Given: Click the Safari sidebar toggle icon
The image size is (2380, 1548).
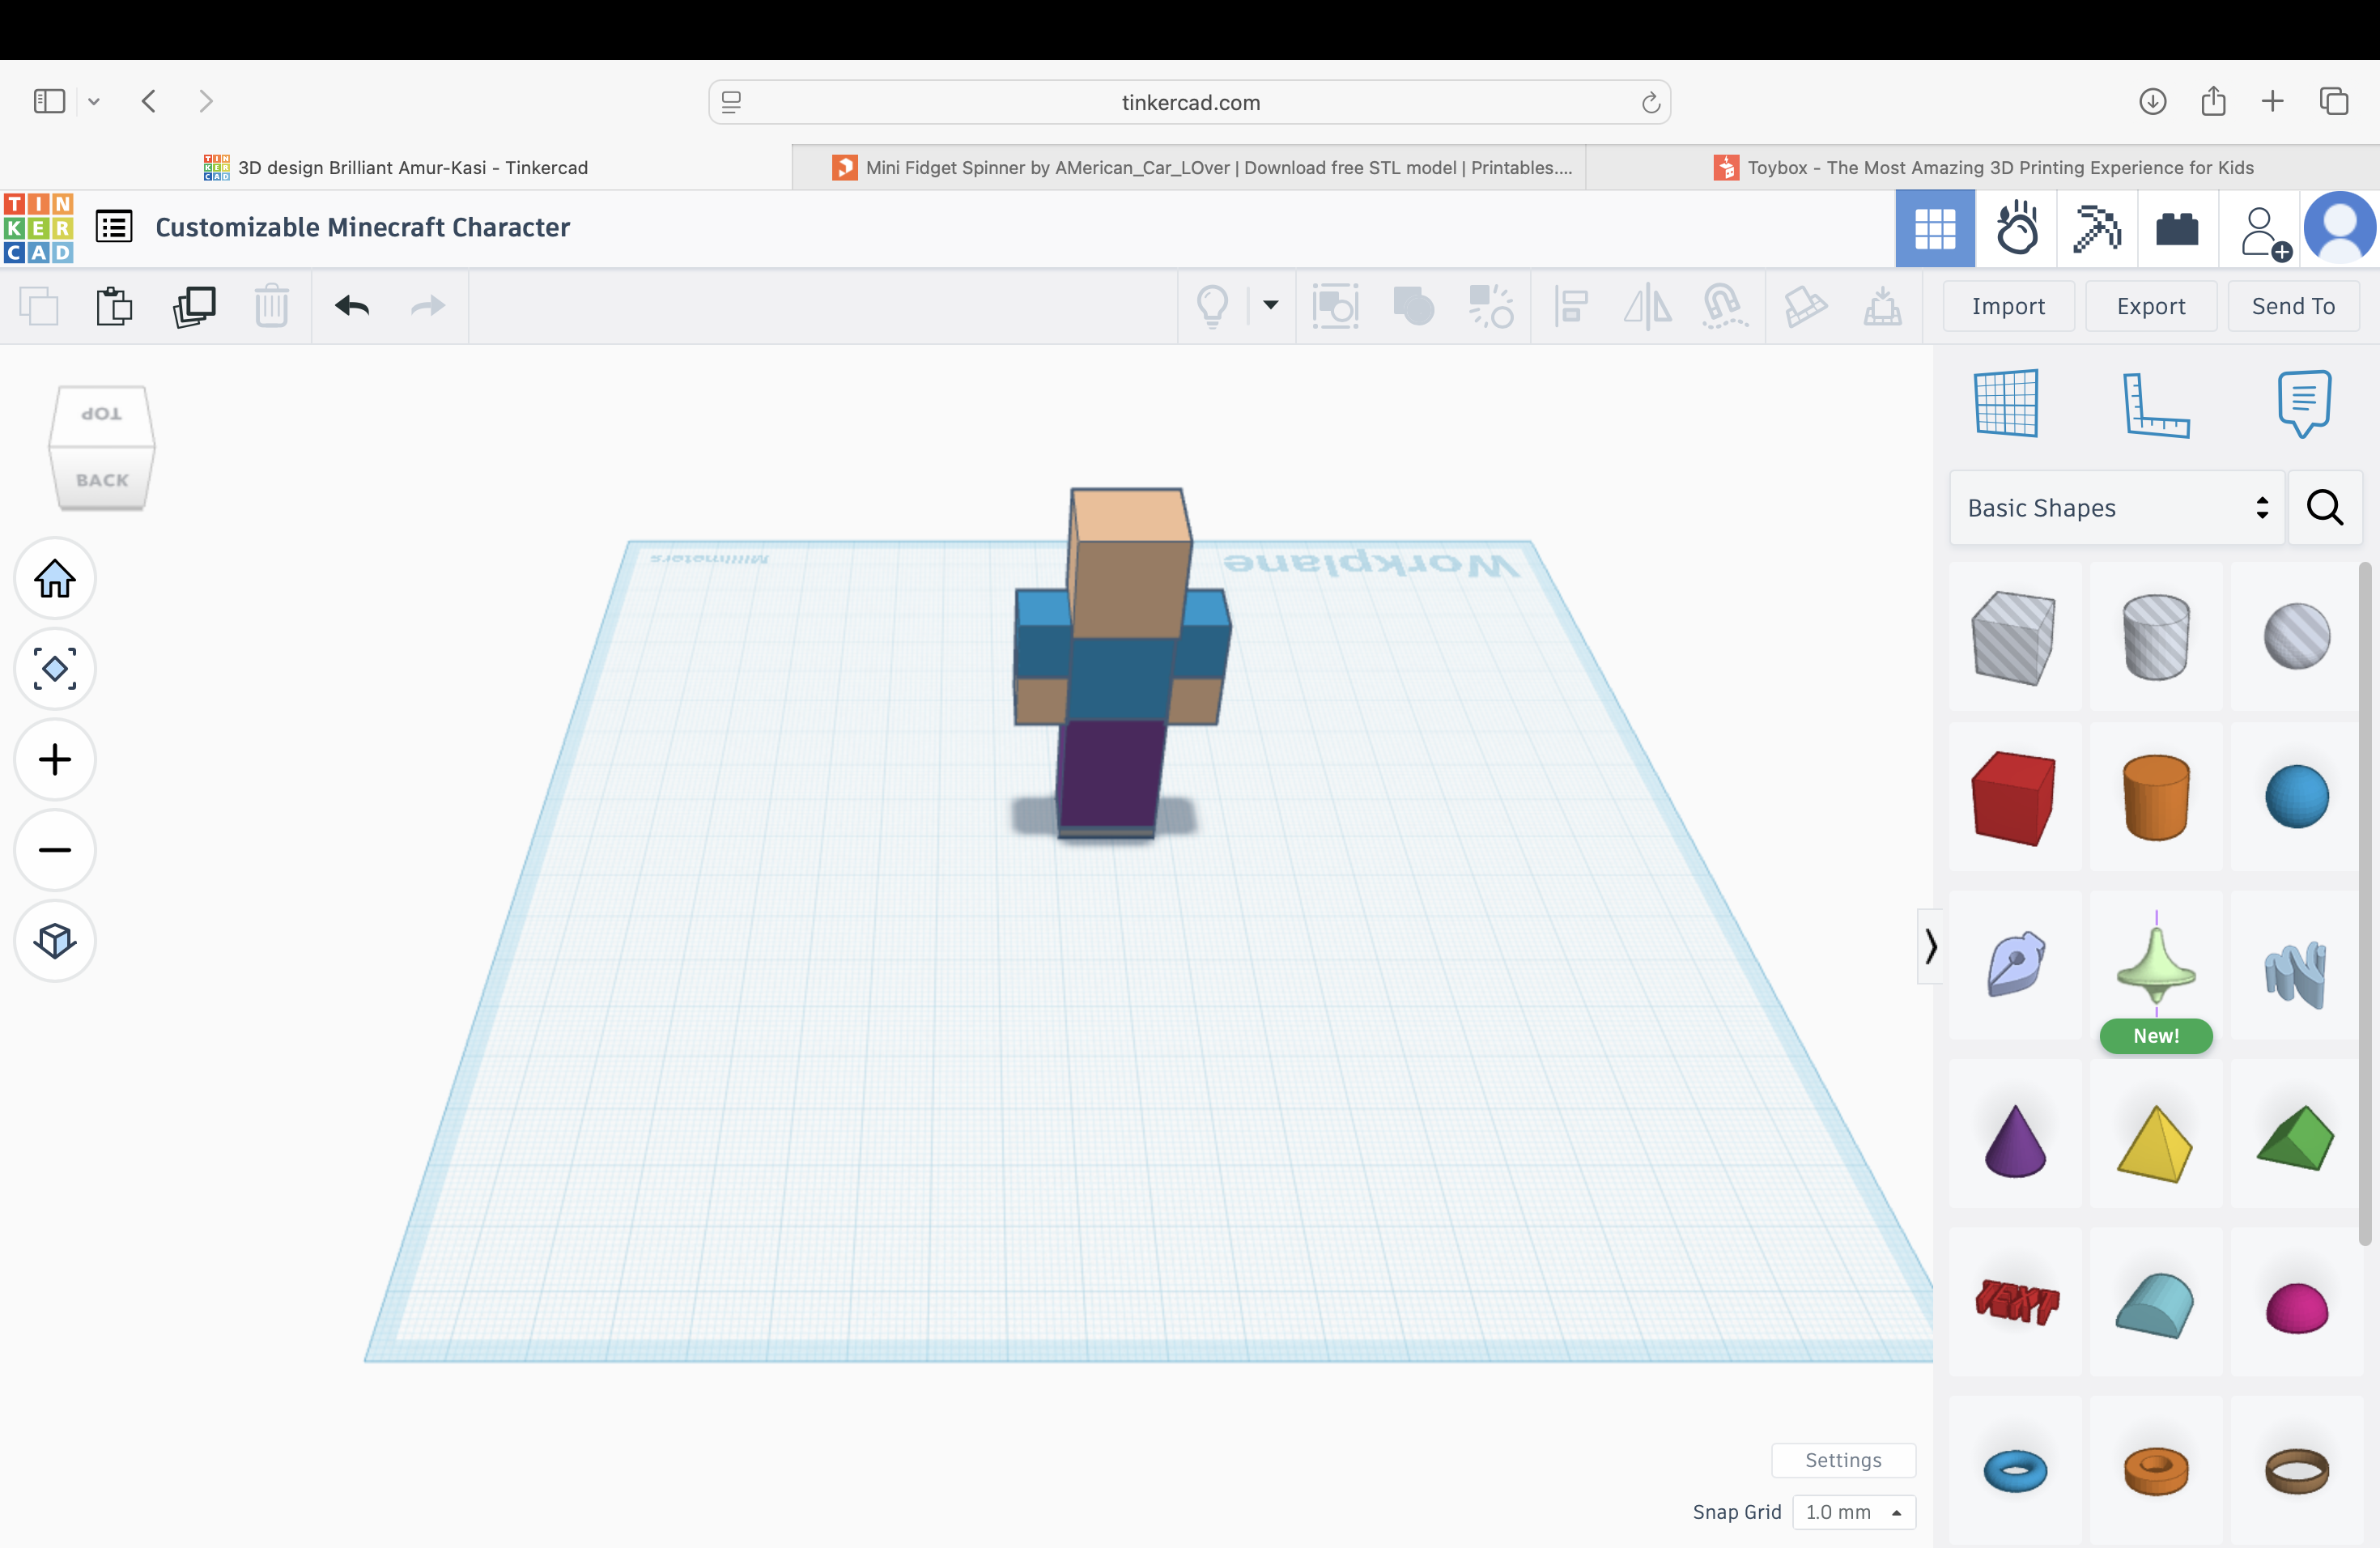Looking at the screenshot, I should pyautogui.click(x=49, y=101).
